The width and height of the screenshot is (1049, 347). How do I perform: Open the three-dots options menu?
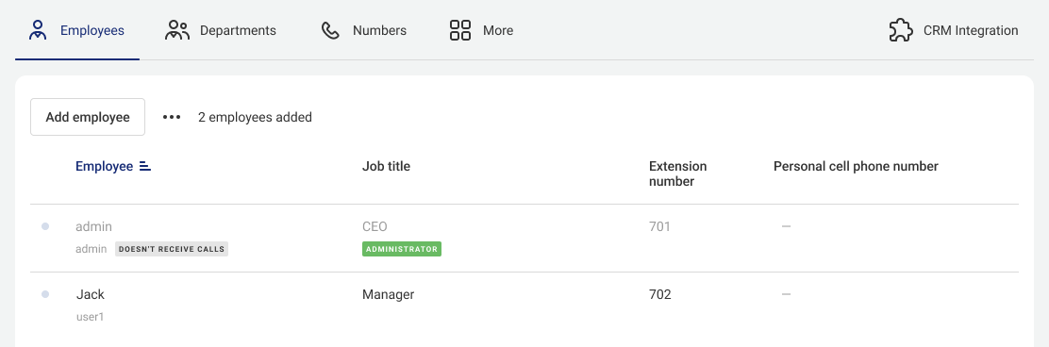pyautogui.click(x=172, y=117)
